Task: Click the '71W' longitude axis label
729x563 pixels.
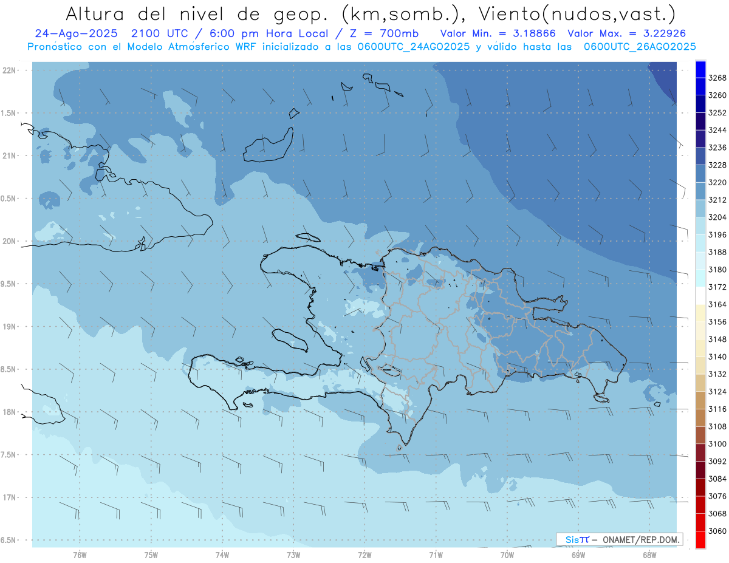Action: coord(436,555)
